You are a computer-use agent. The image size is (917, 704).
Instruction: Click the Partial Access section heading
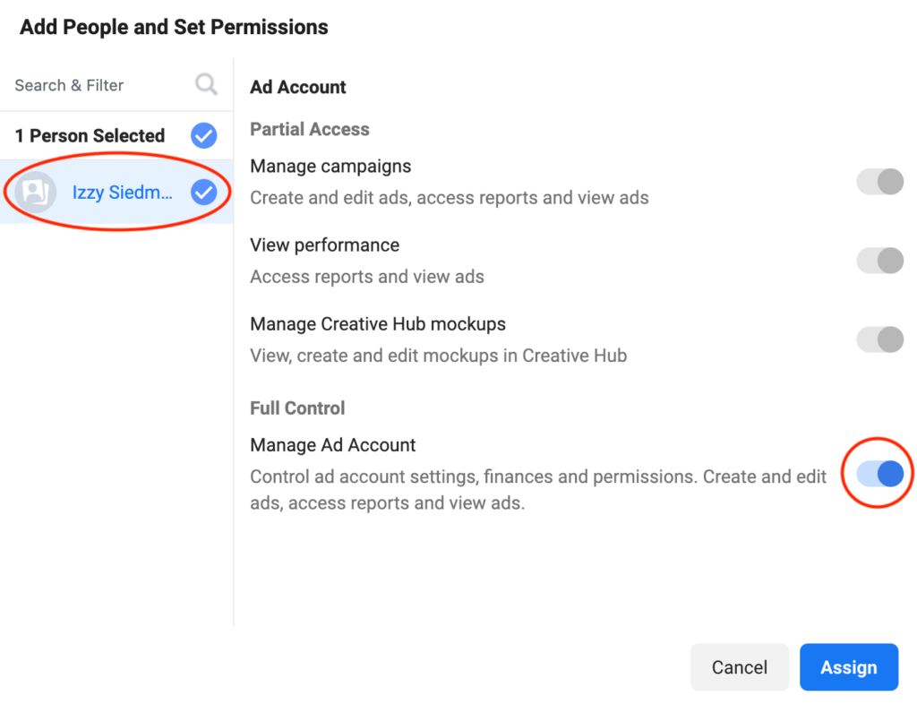(309, 129)
